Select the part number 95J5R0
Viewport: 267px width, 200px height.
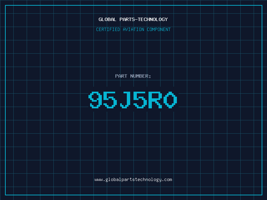133,100
